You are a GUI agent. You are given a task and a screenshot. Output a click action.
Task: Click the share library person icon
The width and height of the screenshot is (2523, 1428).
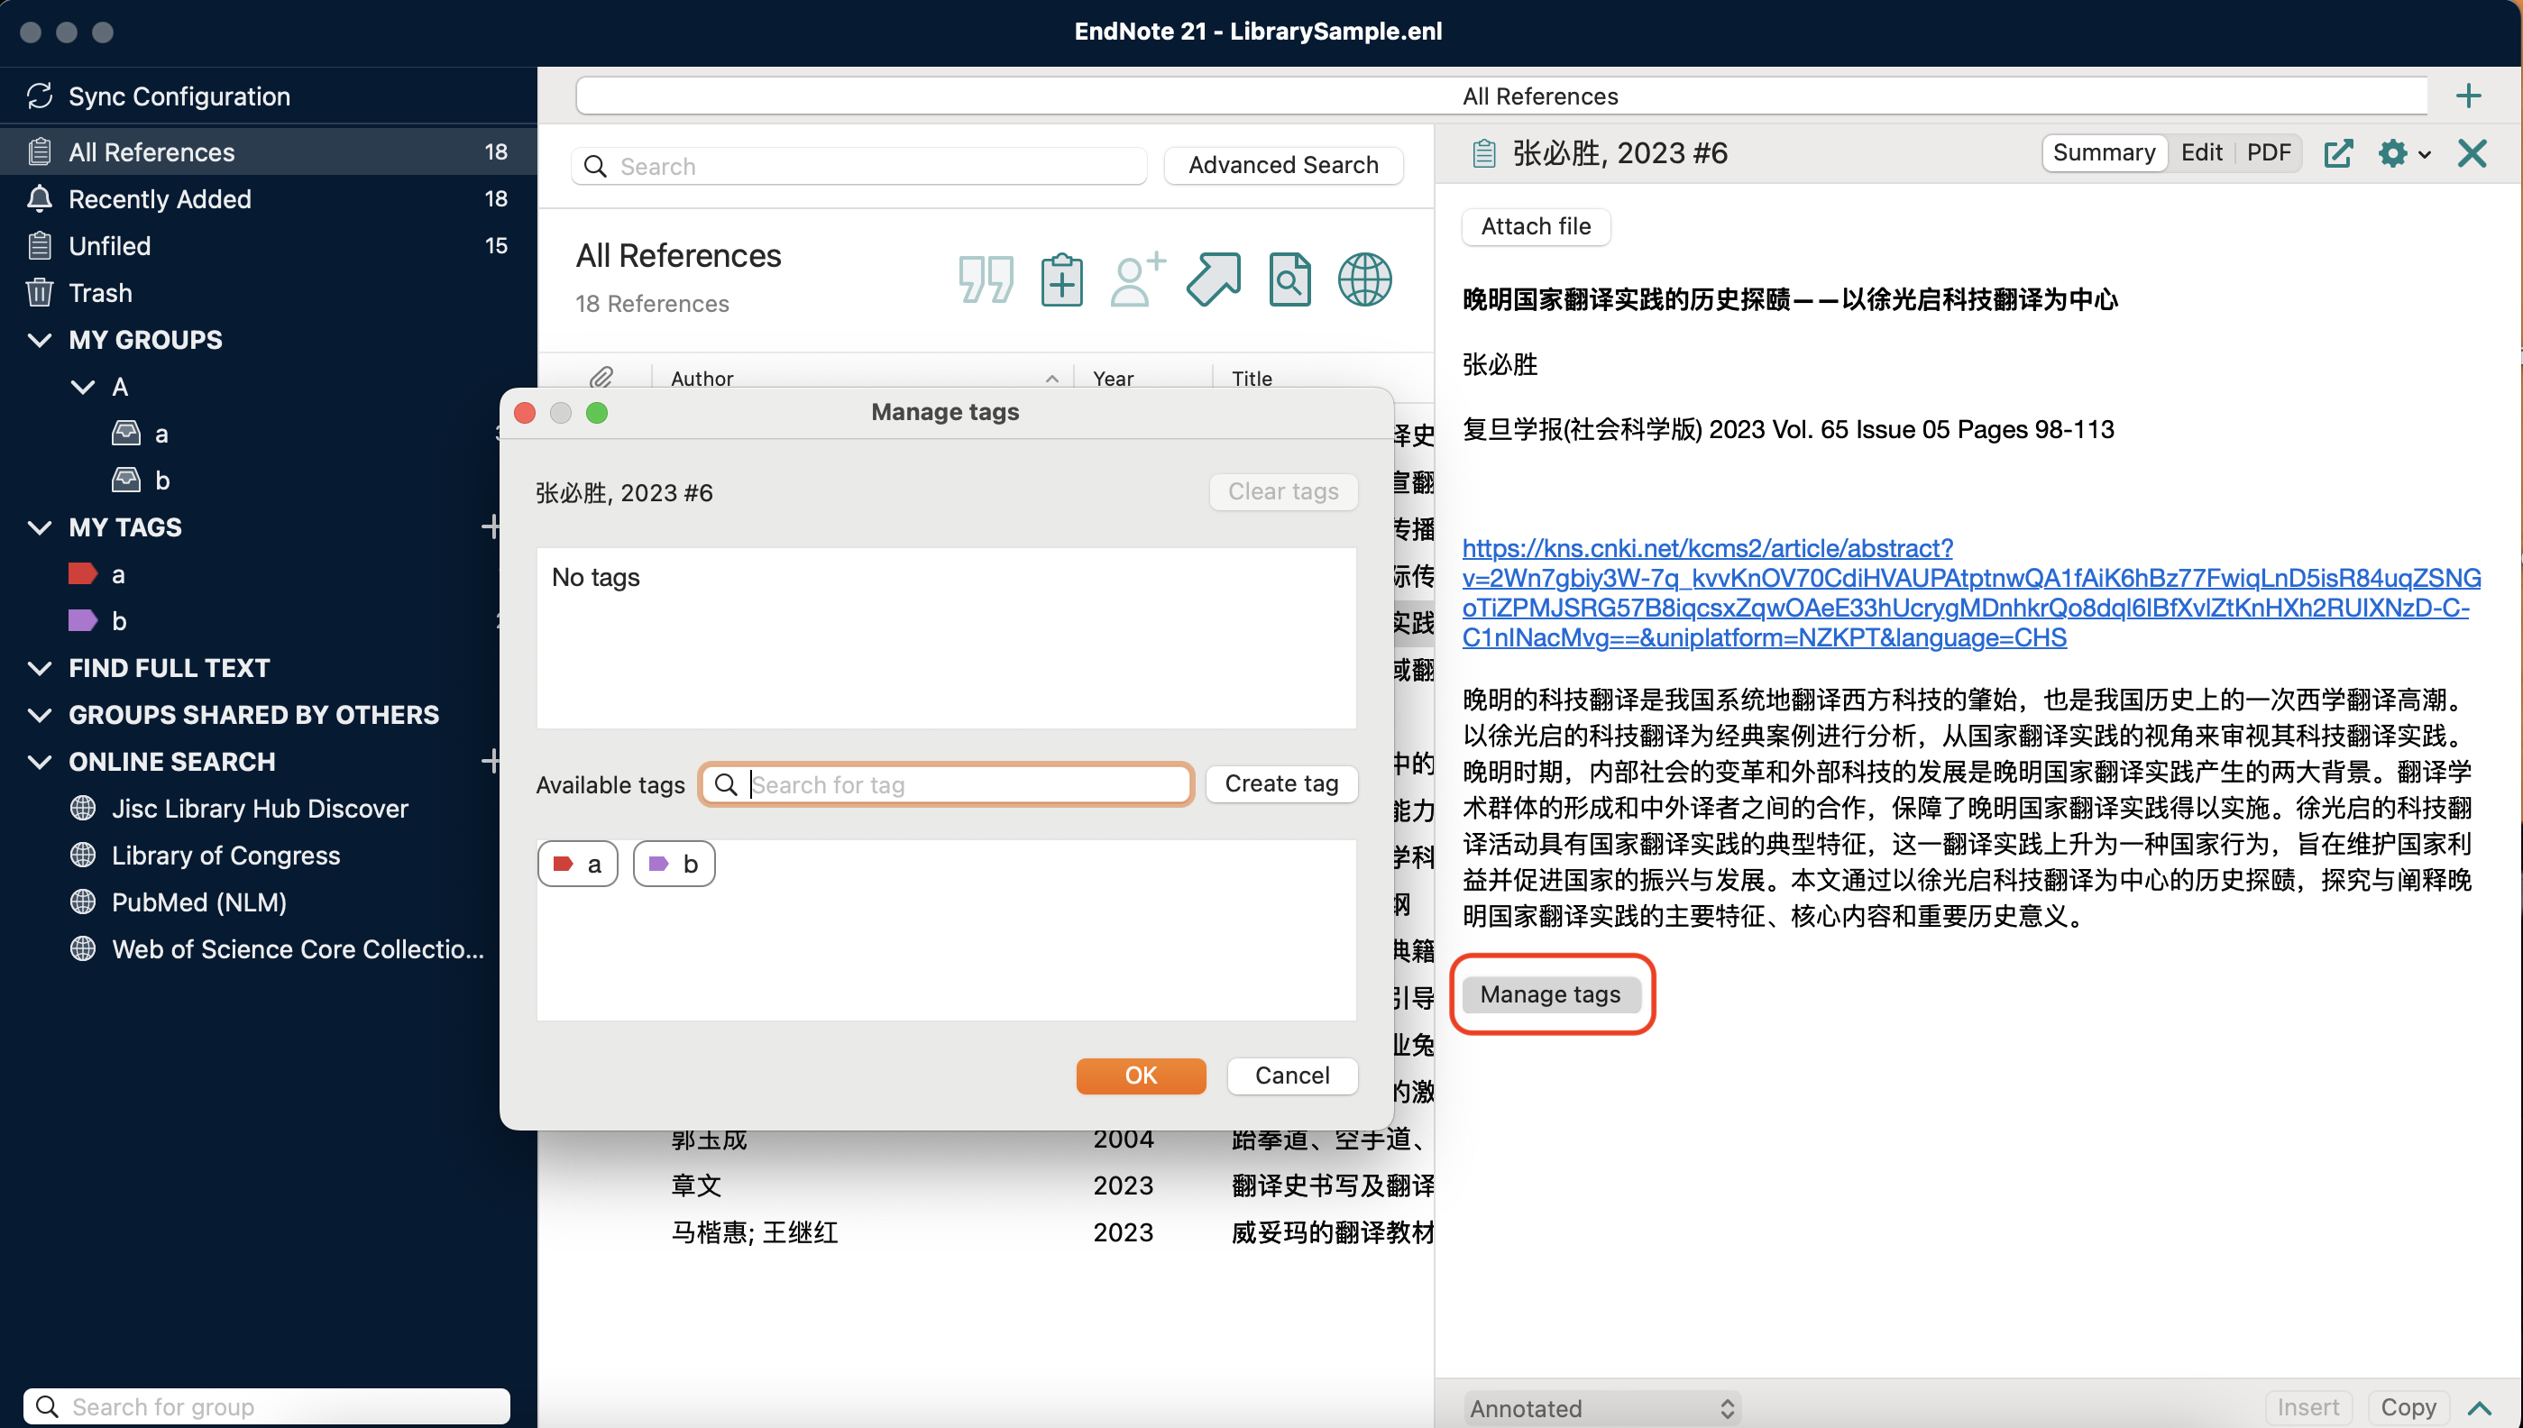tap(1136, 279)
